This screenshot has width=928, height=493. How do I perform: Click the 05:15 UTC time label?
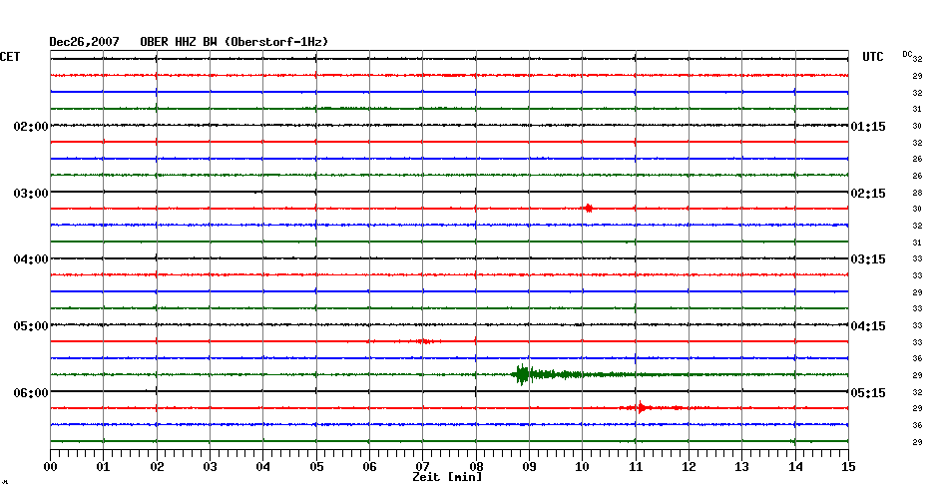pos(868,393)
